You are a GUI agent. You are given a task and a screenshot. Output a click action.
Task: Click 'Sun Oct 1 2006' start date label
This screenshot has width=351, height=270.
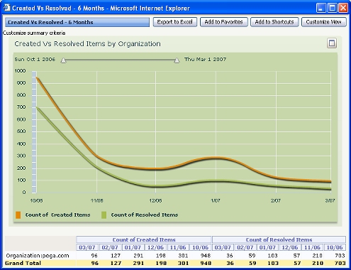pyautogui.click(x=35, y=60)
